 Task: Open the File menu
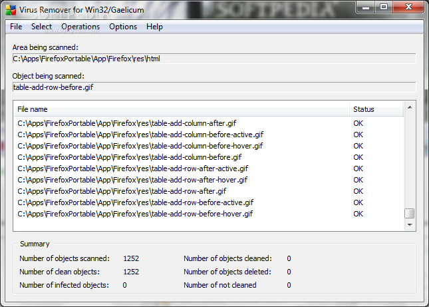16,27
